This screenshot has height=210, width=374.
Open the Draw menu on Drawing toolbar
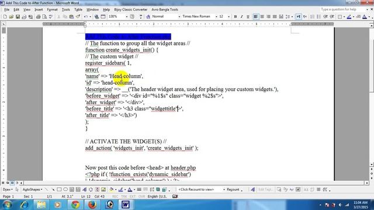[8, 190]
